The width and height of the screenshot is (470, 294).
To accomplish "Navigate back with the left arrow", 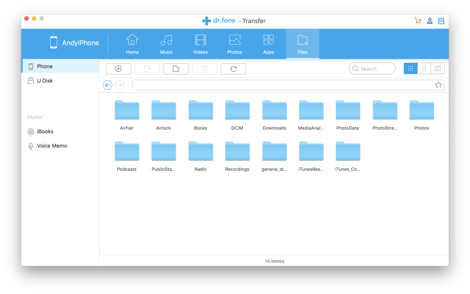I will tap(107, 85).
